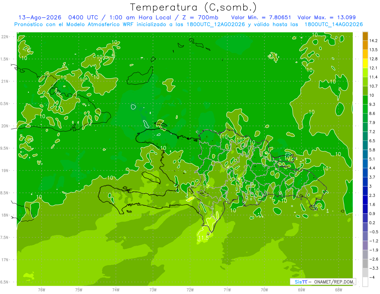This screenshot has width=380, height=294.
Task: Click the '69W' longitude label
Action: pos(301,290)
